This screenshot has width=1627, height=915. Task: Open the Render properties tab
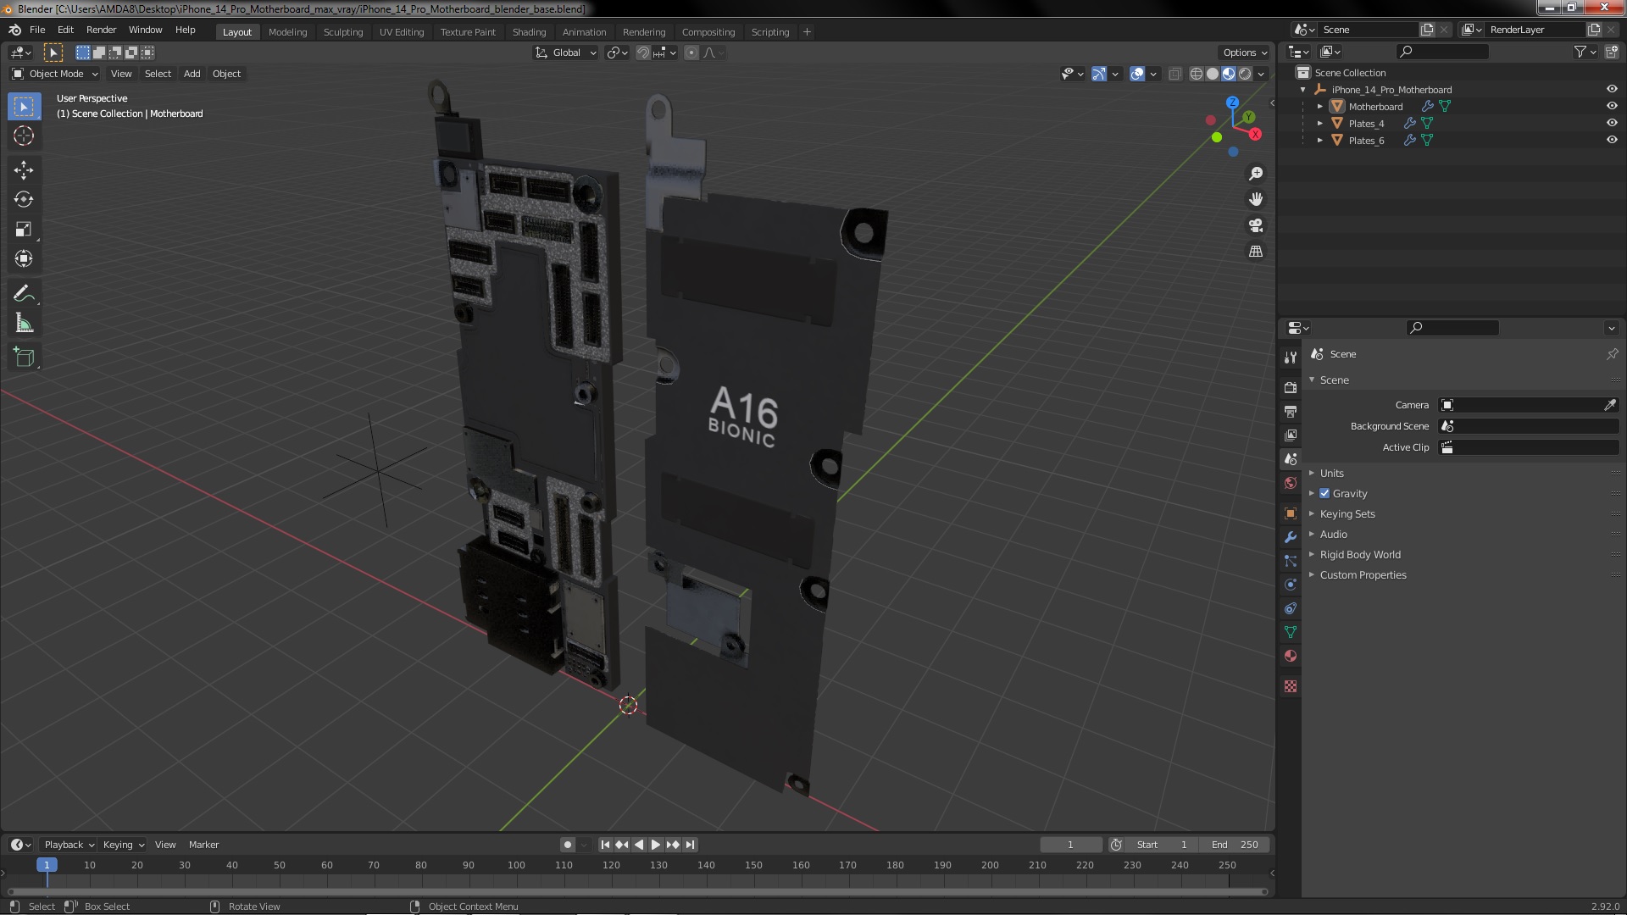click(x=1291, y=387)
